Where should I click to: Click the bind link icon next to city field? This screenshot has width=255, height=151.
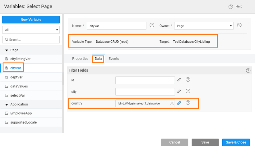179,91
